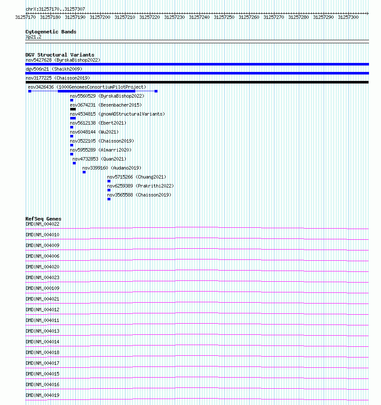Open transcript DMD|NM_004011
The image size is (381, 405).
(x=42, y=321)
